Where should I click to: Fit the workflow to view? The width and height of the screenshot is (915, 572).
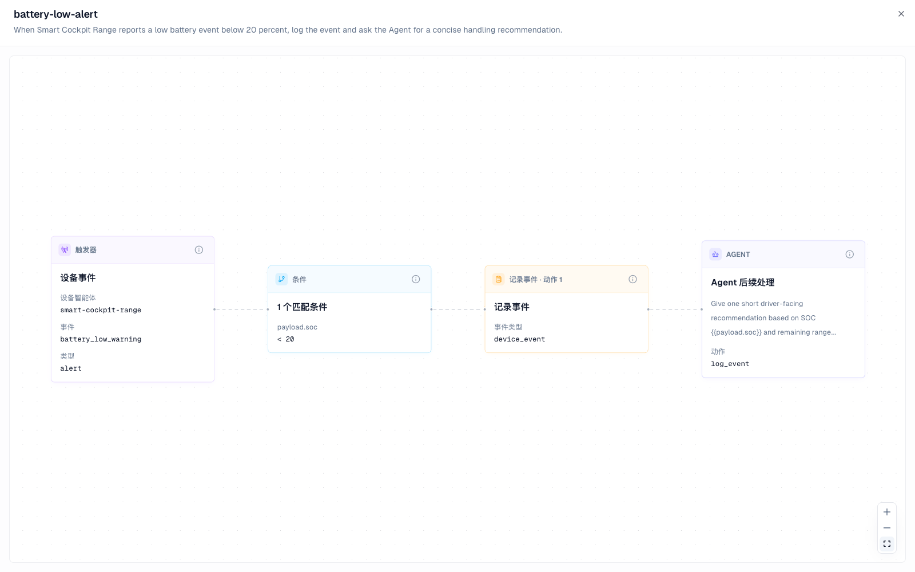tap(887, 544)
